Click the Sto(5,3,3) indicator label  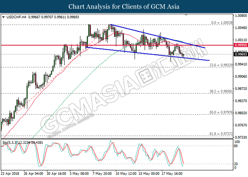click(x=10, y=143)
